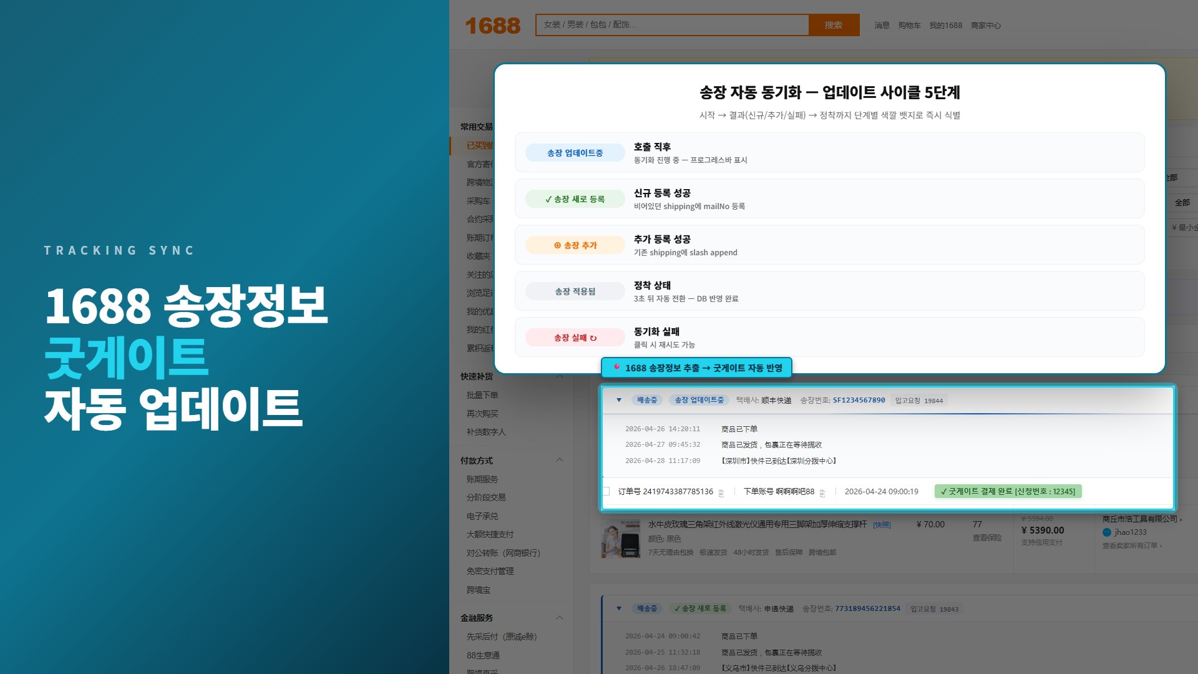Image resolution: width=1198 pixels, height=674 pixels.
Task: Select 对公转账 (网商银行) in sidebar
Action: point(503,553)
